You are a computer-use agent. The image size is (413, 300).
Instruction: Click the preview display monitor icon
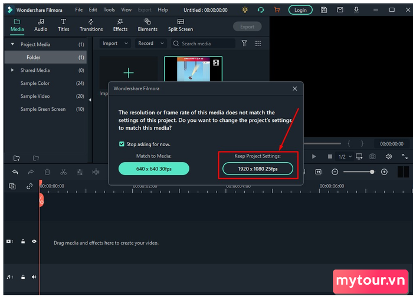pyautogui.click(x=359, y=157)
